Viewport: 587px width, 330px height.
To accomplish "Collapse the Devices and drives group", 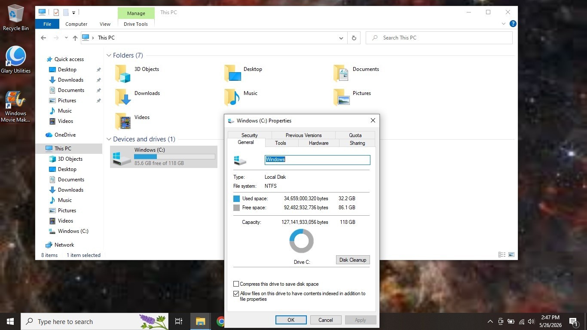I will point(109,139).
